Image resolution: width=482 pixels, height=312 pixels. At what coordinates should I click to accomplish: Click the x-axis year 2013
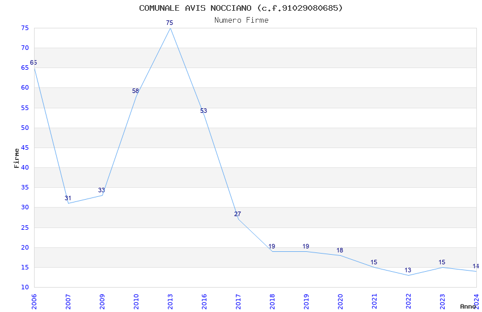(170, 302)
